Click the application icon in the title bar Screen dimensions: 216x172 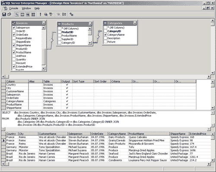click(x=3, y=3)
